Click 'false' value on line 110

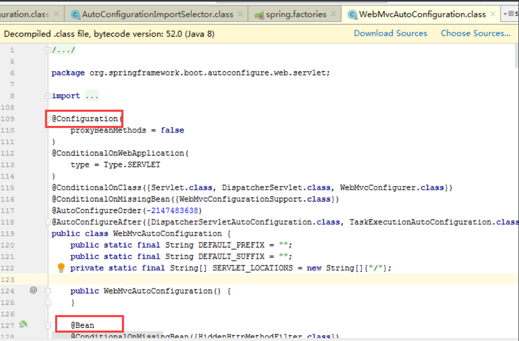(172, 130)
